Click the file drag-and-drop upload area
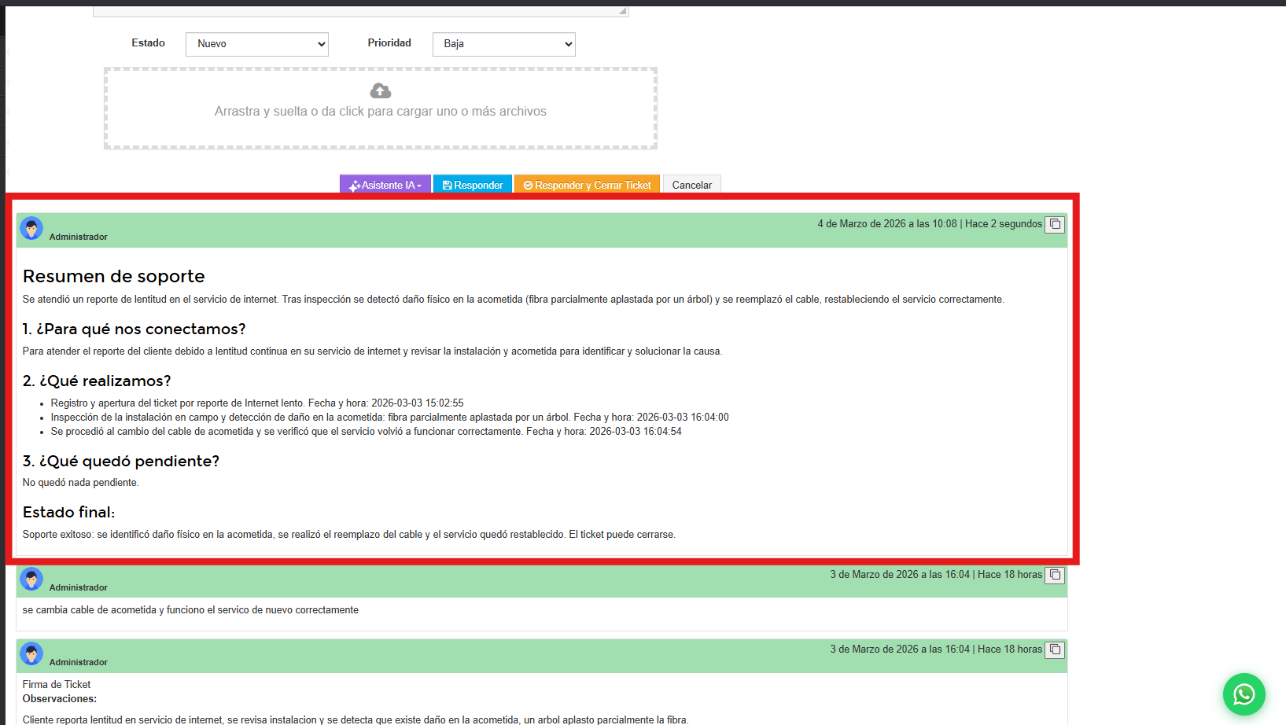Image resolution: width=1286 pixels, height=725 pixels. 381,126
